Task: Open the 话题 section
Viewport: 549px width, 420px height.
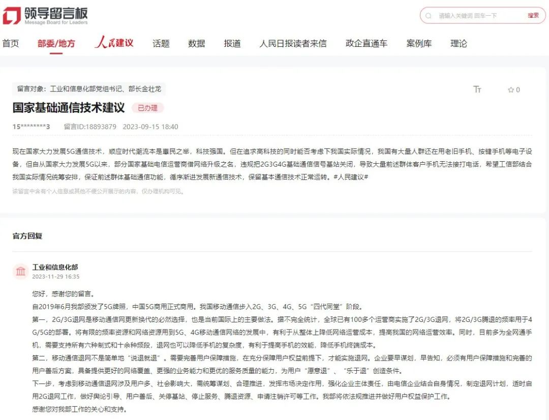Action: 161,43
